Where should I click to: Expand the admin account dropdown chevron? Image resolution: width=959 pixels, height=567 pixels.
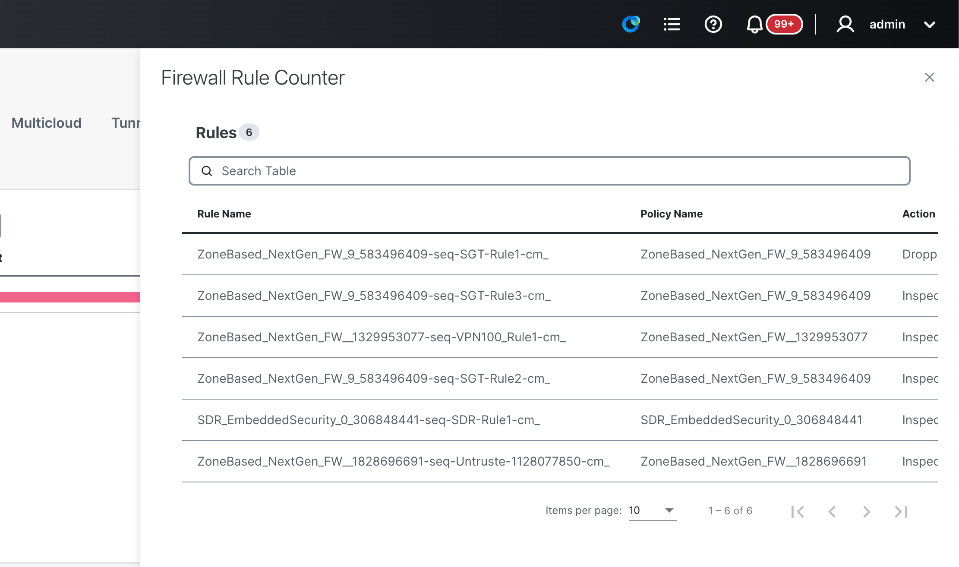[x=929, y=25]
